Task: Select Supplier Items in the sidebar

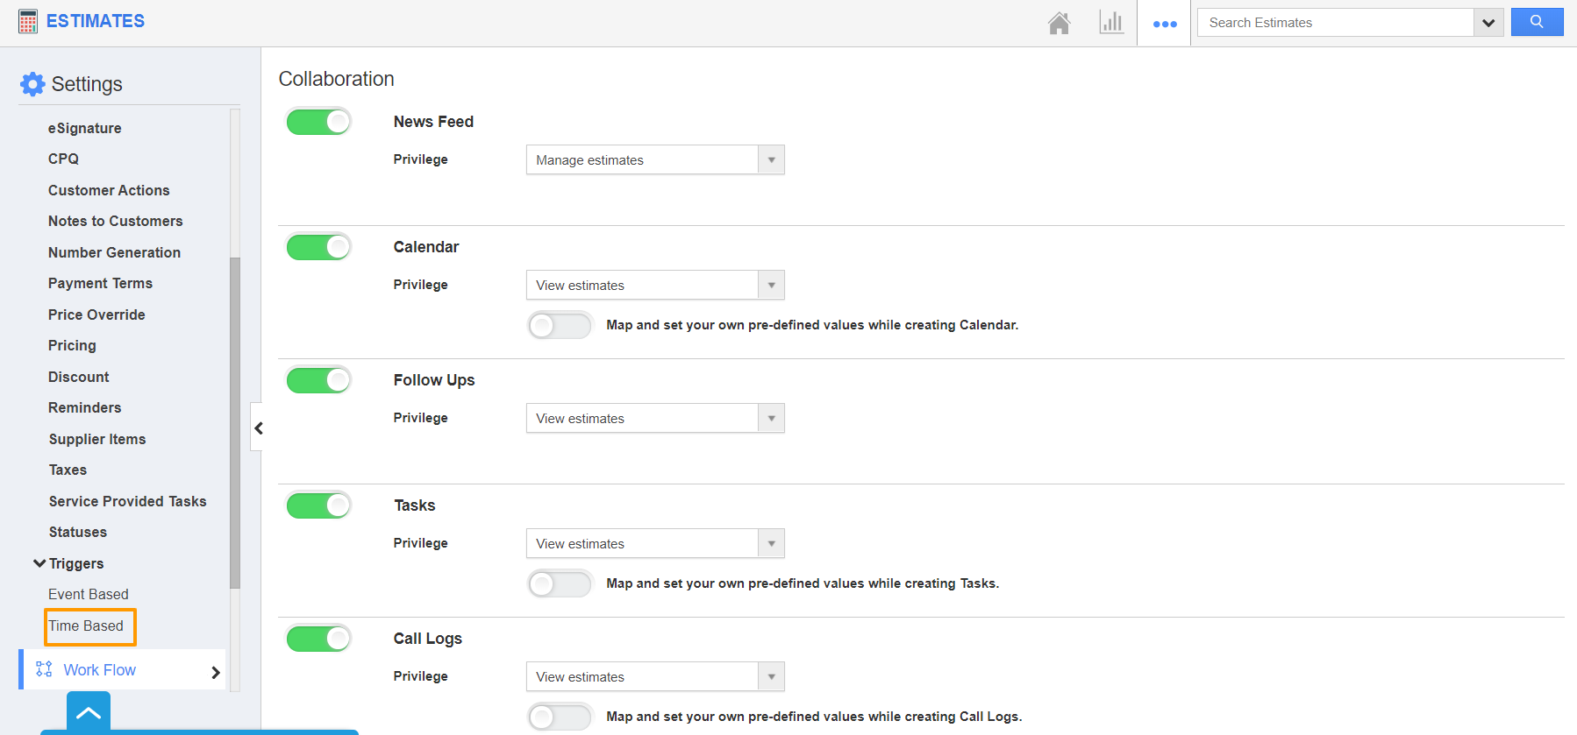Action: pos(97,439)
